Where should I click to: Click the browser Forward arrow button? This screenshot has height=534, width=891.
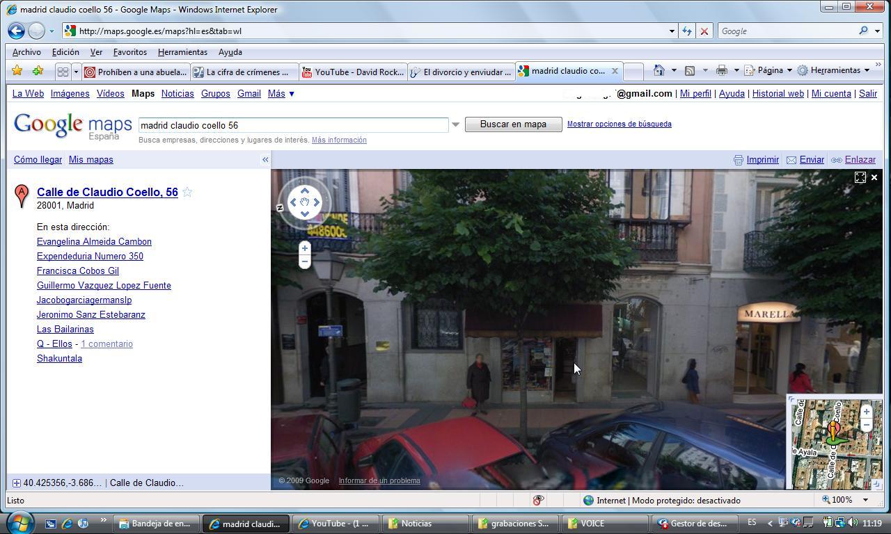(36, 31)
